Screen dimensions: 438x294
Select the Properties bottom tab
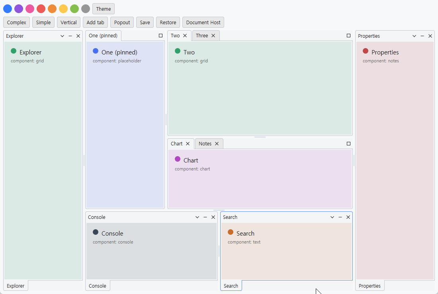coord(370,286)
